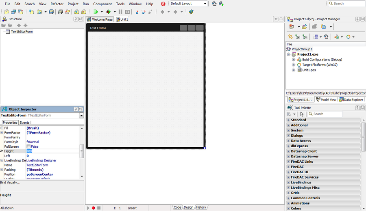Screen dimensions: 366x211
Task: Move item up in Structure panel
Action: click(x=19, y=26)
